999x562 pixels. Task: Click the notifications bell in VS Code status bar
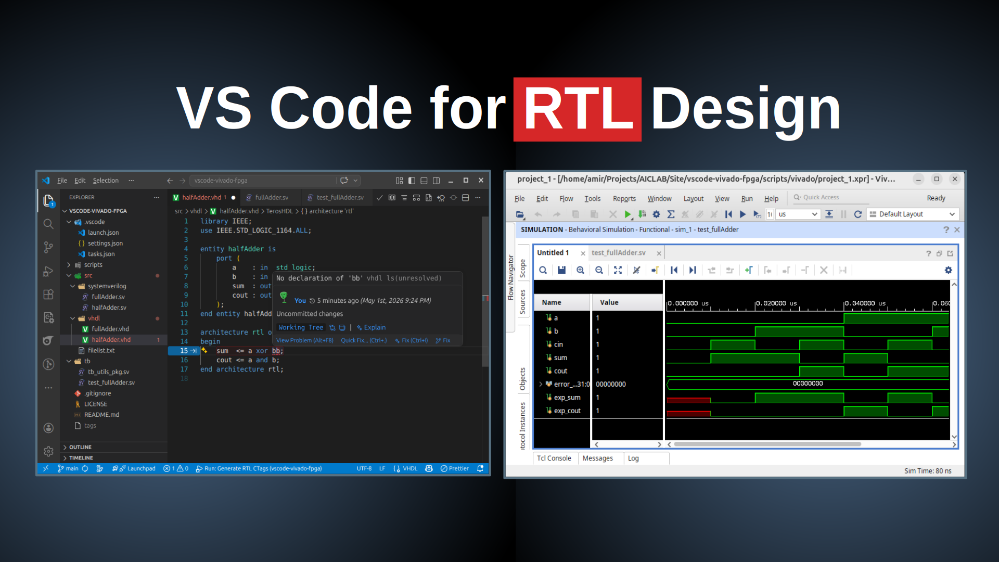(480, 468)
